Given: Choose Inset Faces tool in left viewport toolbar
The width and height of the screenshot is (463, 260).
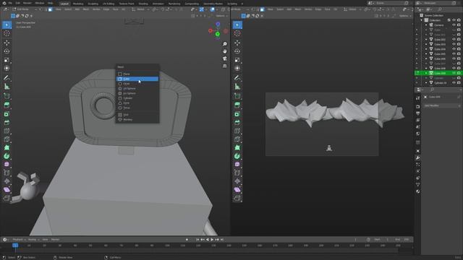Looking at the screenshot, I should coord(7,114).
